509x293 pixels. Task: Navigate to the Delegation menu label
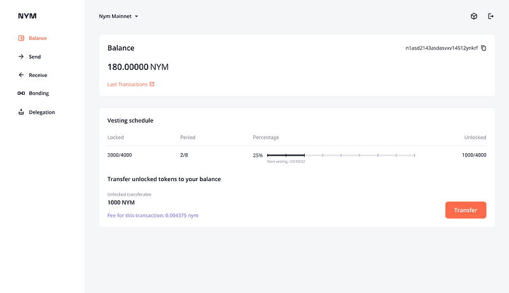tap(42, 112)
